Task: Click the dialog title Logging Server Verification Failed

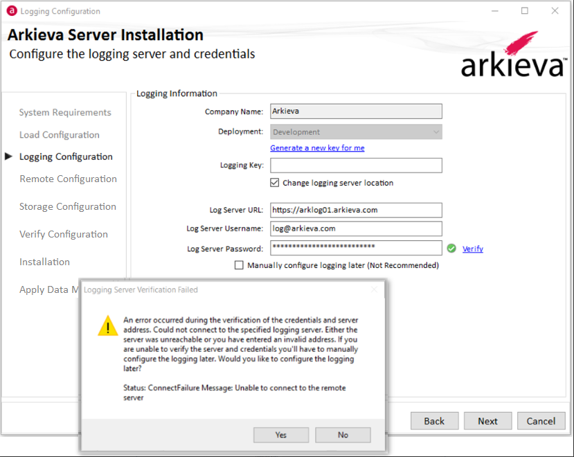Action: click(x=141, y=289)
